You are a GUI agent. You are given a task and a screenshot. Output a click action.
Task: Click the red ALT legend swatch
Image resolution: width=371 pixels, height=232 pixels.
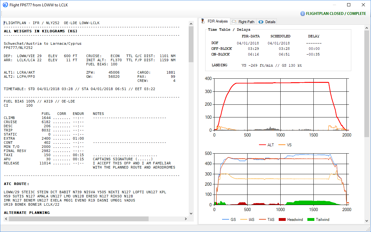click(262, 145)
